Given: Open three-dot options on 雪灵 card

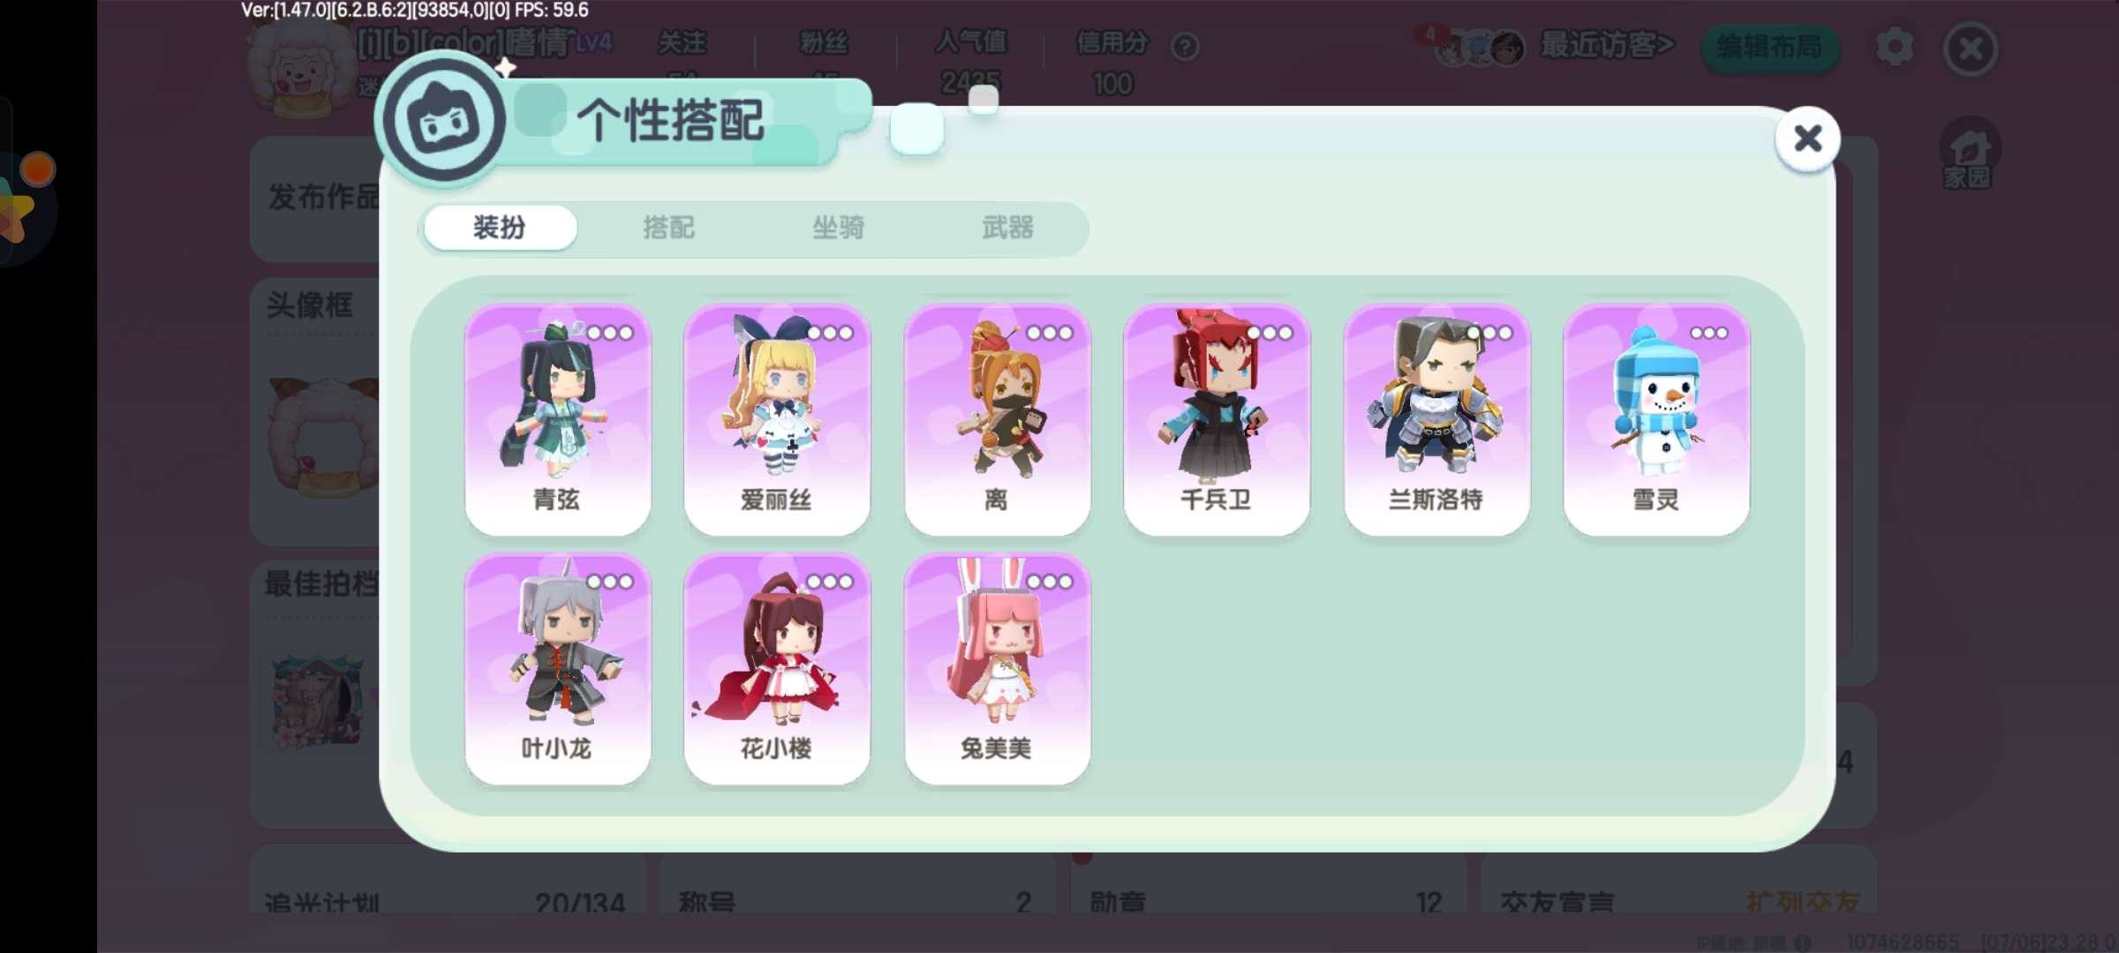Looking at the screenshot, I should click(x=1709, y=333).
